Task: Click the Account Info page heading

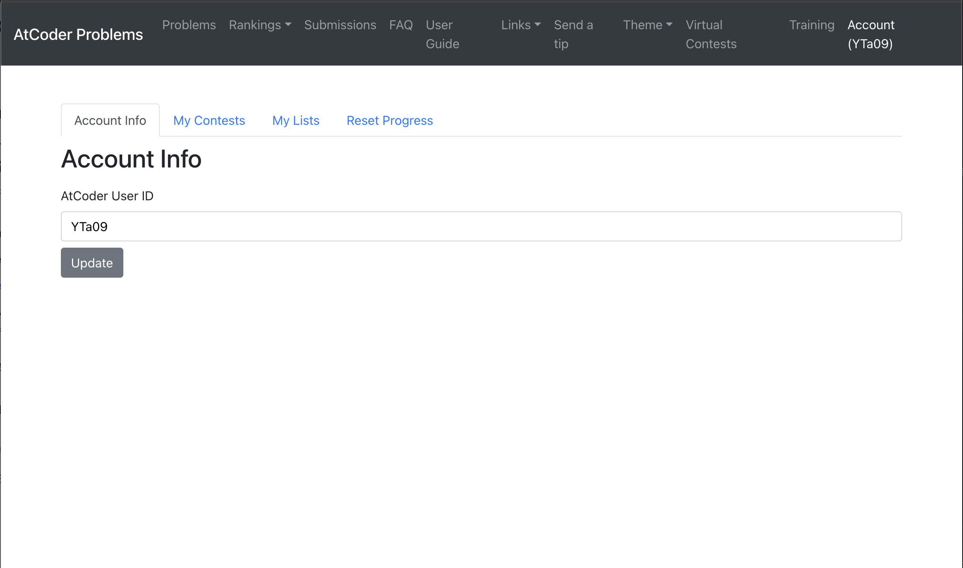Action: pyautogui.click(x=131, y=159)
